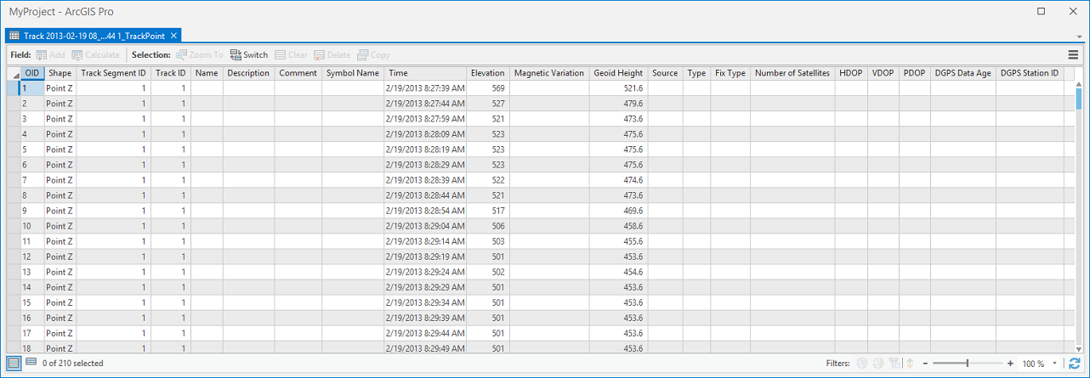1090x378 pixels.
Task: Click the Elevation column header
Action: point(487,74)
